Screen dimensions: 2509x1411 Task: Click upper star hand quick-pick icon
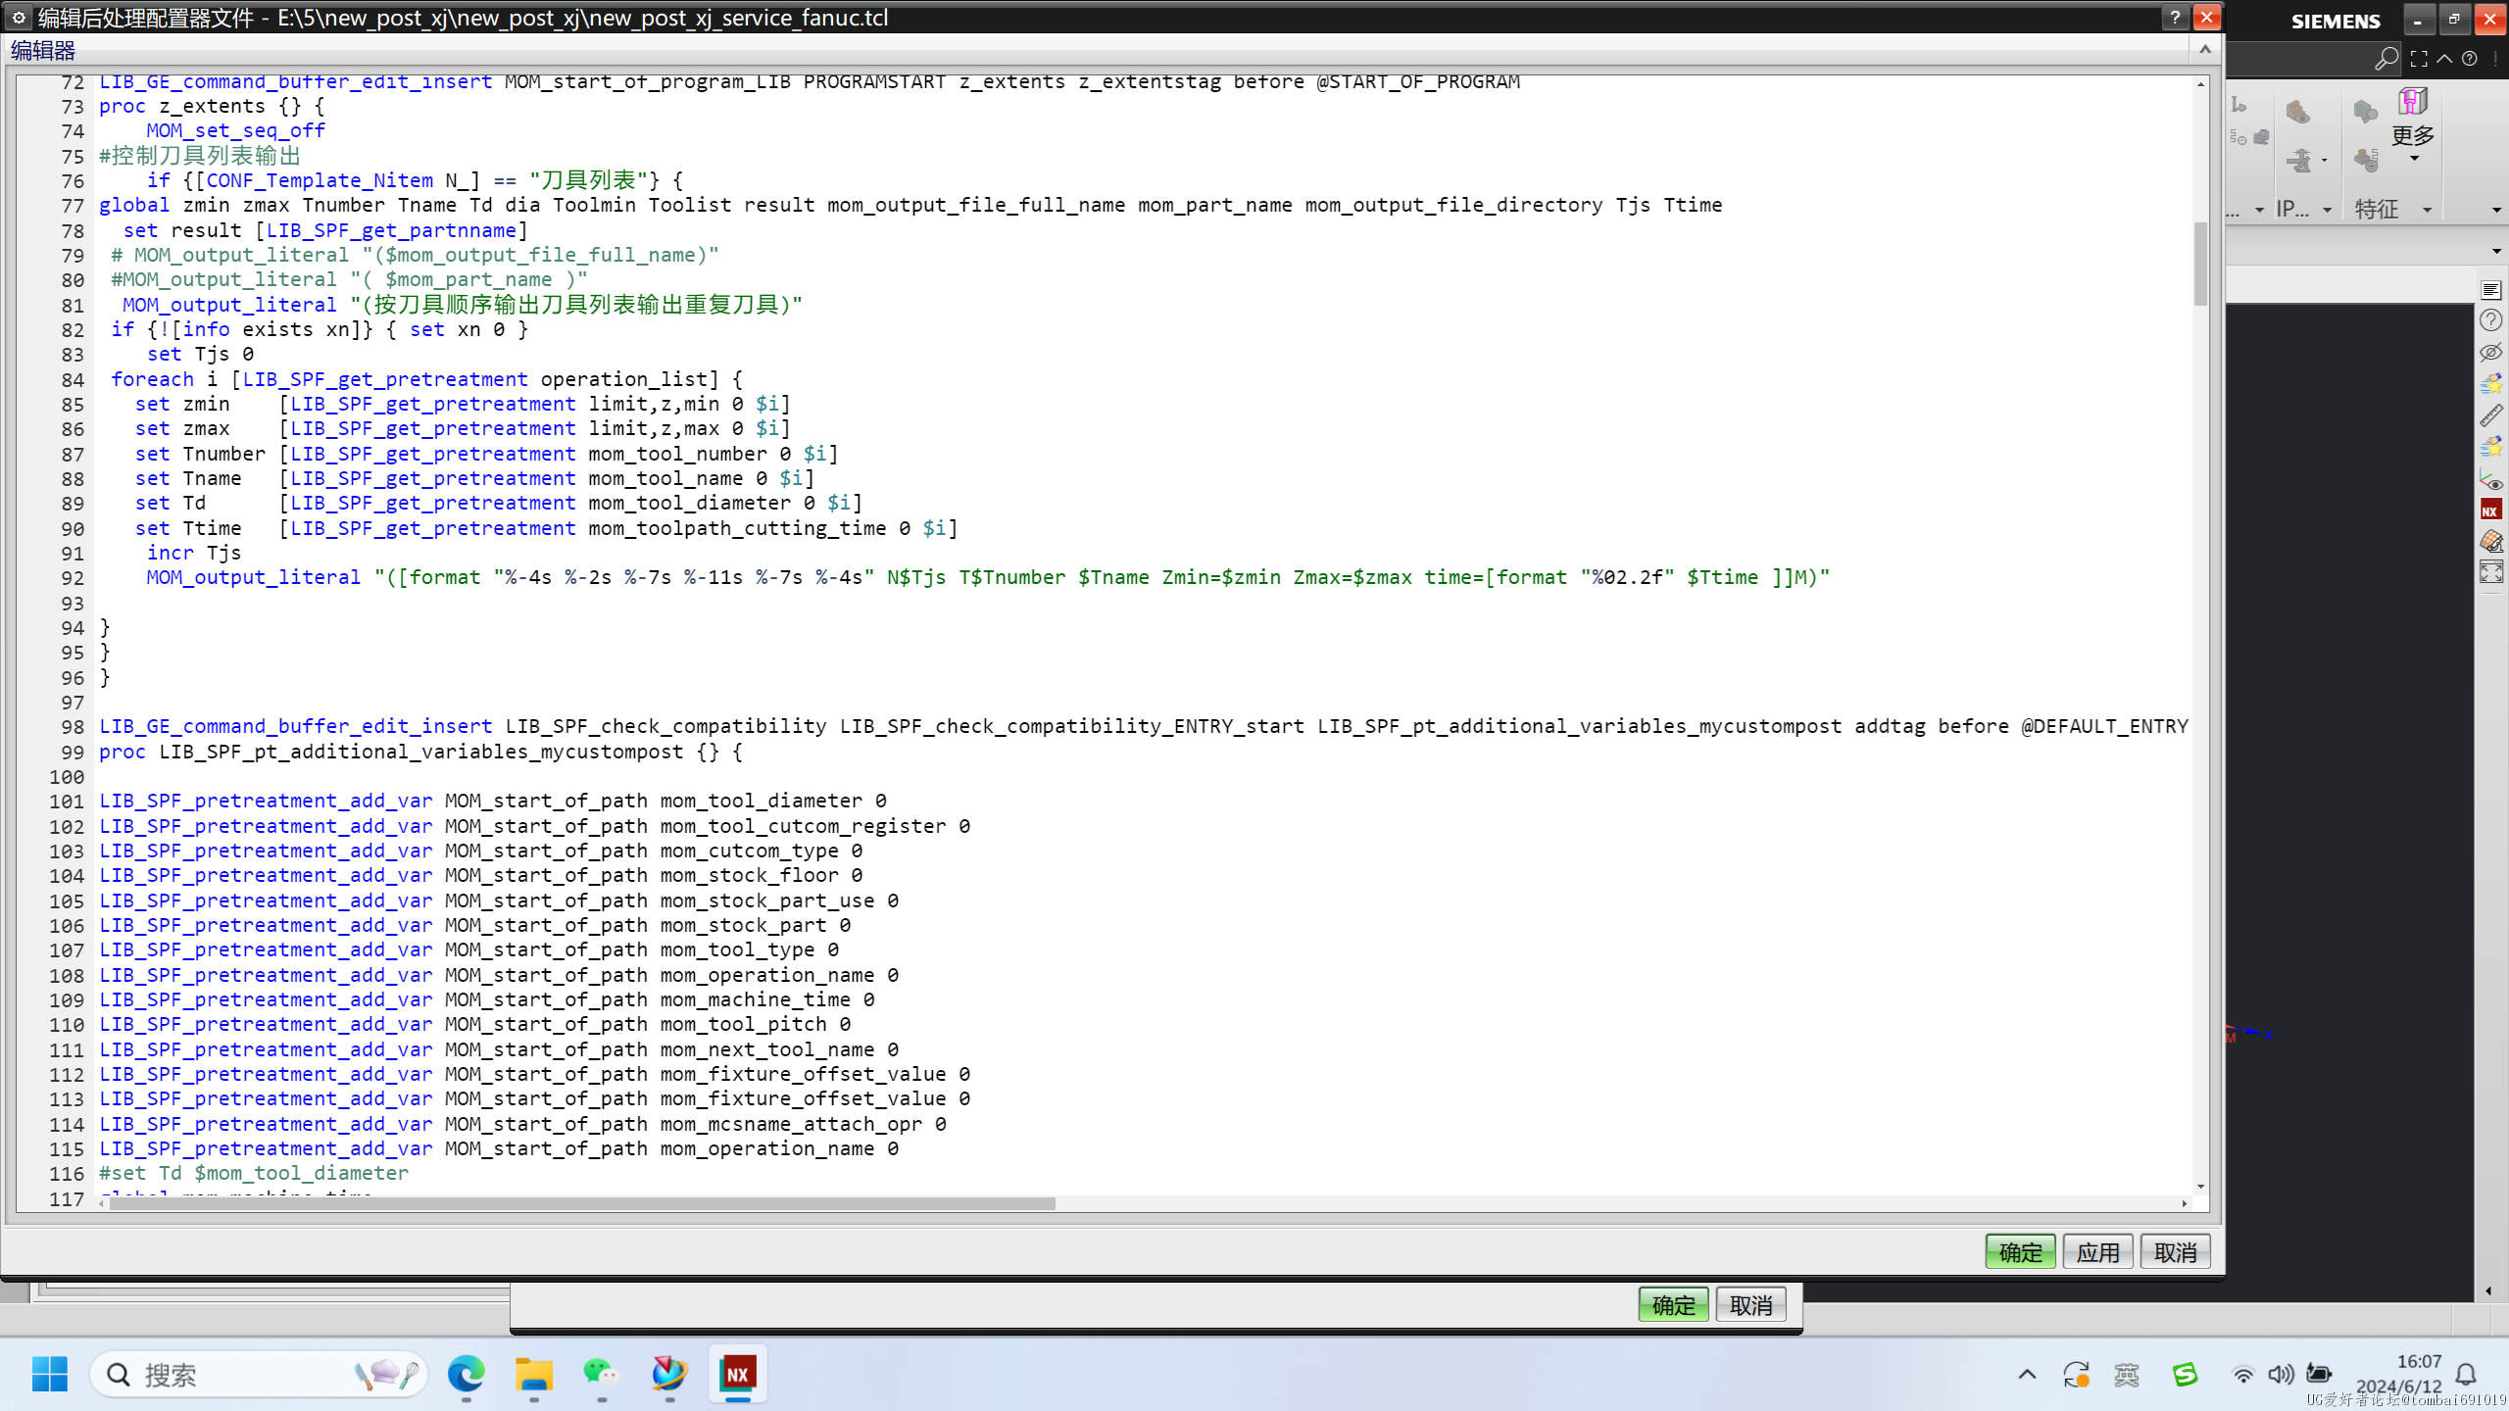pyautogui.click(x=2491, y=383)
